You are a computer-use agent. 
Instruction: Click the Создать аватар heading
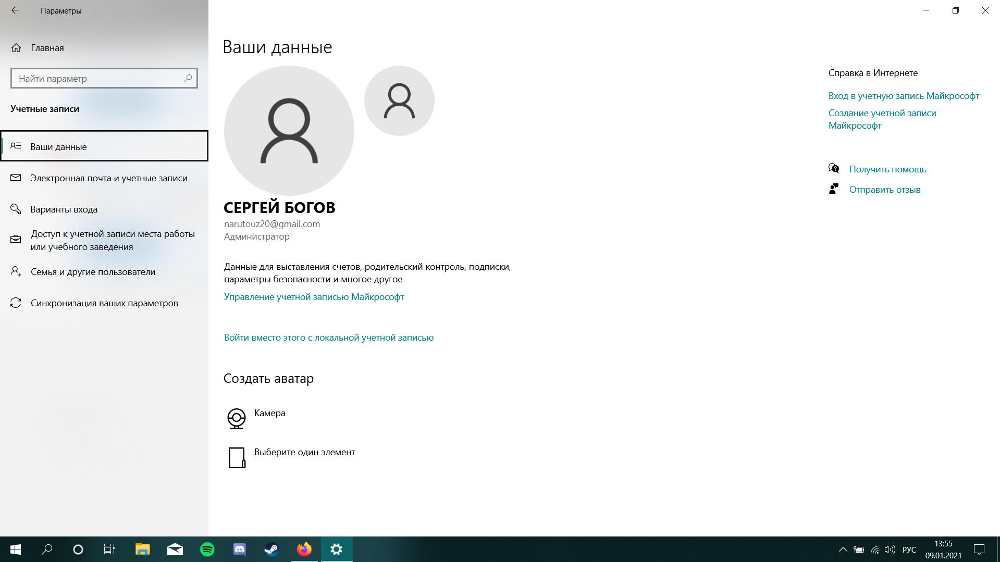click(268, 379)
